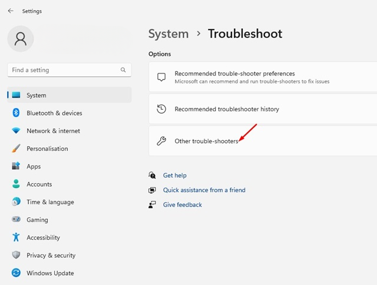The width and height of the screenshot is (377, 285).
Task: Click the speech bubble preferences icon
Action: tap(161, 77)
